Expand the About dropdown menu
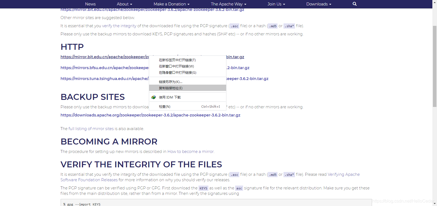 [x=125, y=4]
